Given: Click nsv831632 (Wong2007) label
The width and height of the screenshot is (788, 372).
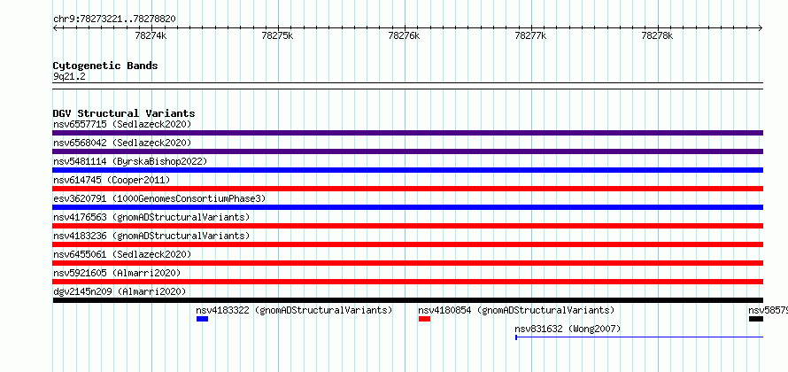Looking at the screenshot, I should [568, 329].
